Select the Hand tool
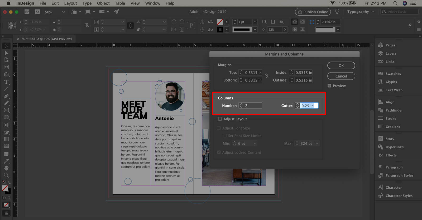Screen dimensions: 422x220 coord(6,168)
